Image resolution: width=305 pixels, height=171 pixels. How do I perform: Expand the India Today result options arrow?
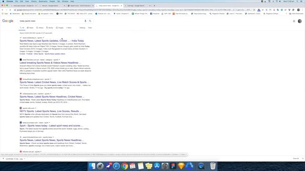(43, 38)
